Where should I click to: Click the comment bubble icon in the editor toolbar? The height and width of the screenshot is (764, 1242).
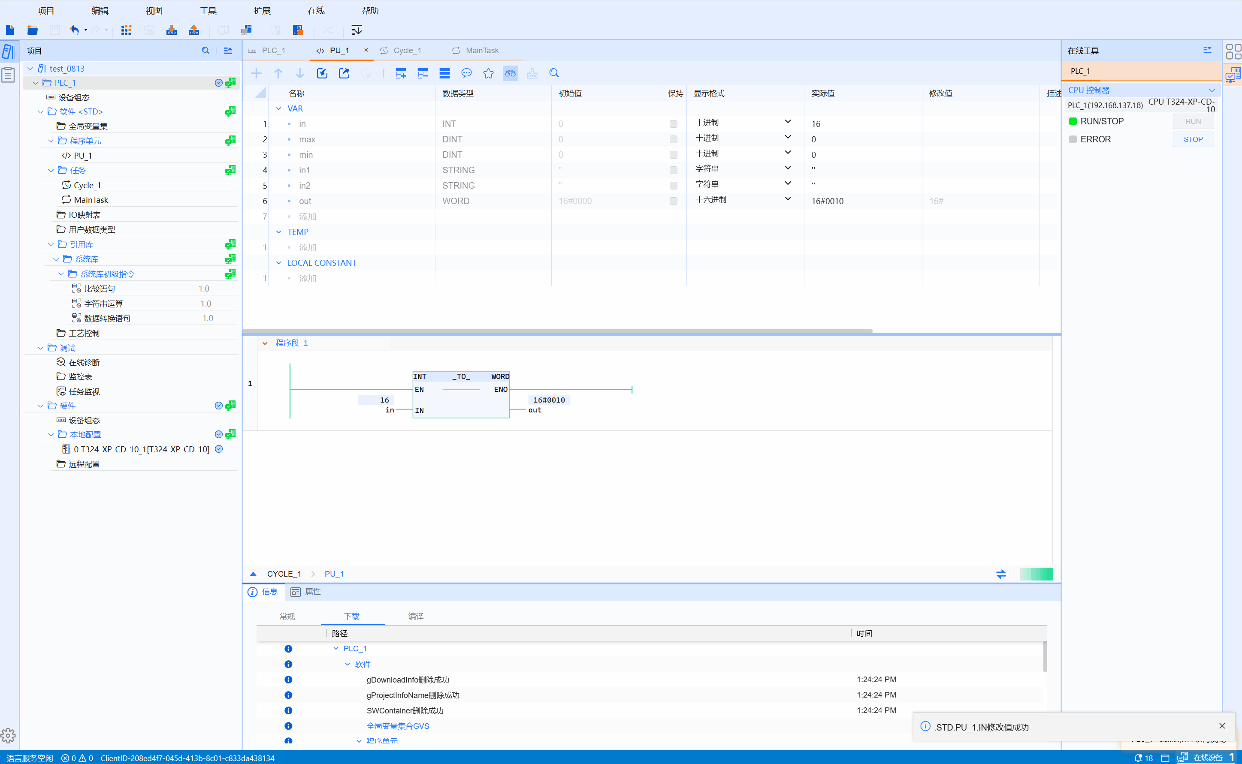point(466,74)
